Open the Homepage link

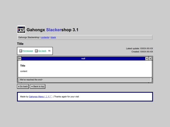pos(28,51)
